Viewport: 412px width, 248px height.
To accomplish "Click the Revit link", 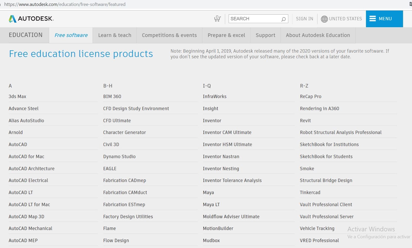I will [x=305, y=121].
